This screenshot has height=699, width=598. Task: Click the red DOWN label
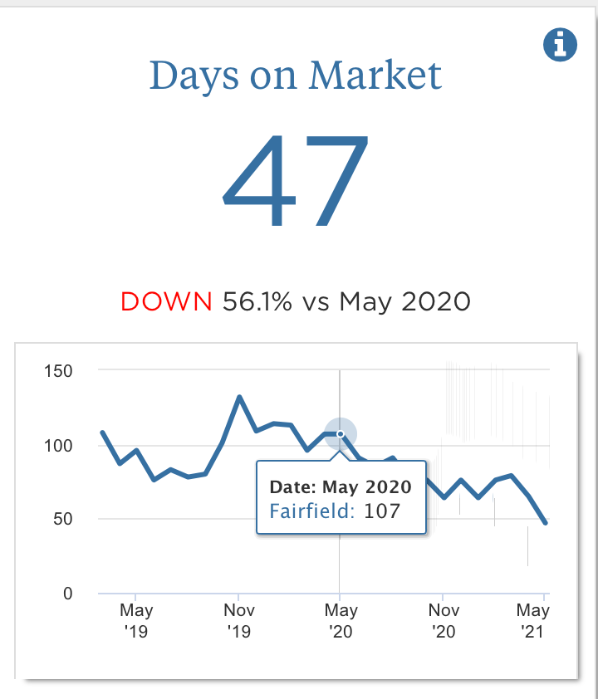point(166,301)
